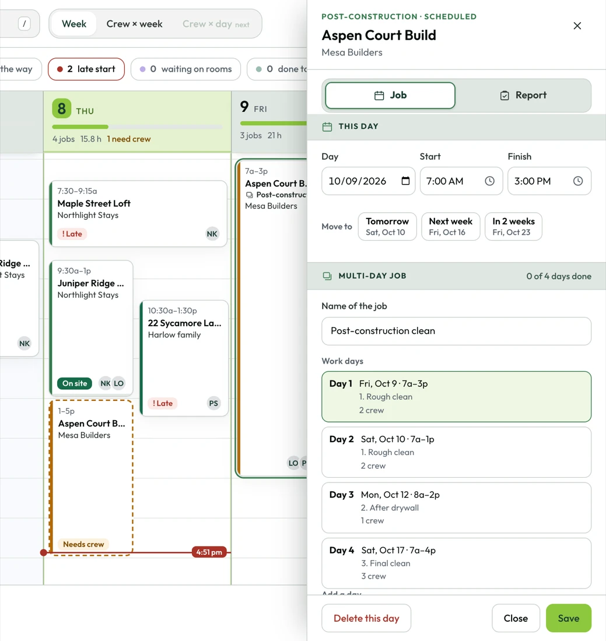Focus the Day date field

point(368,181)
